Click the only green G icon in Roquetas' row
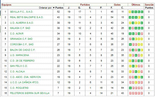The width and height of the screenshot is (155, 97). [130, 88]
